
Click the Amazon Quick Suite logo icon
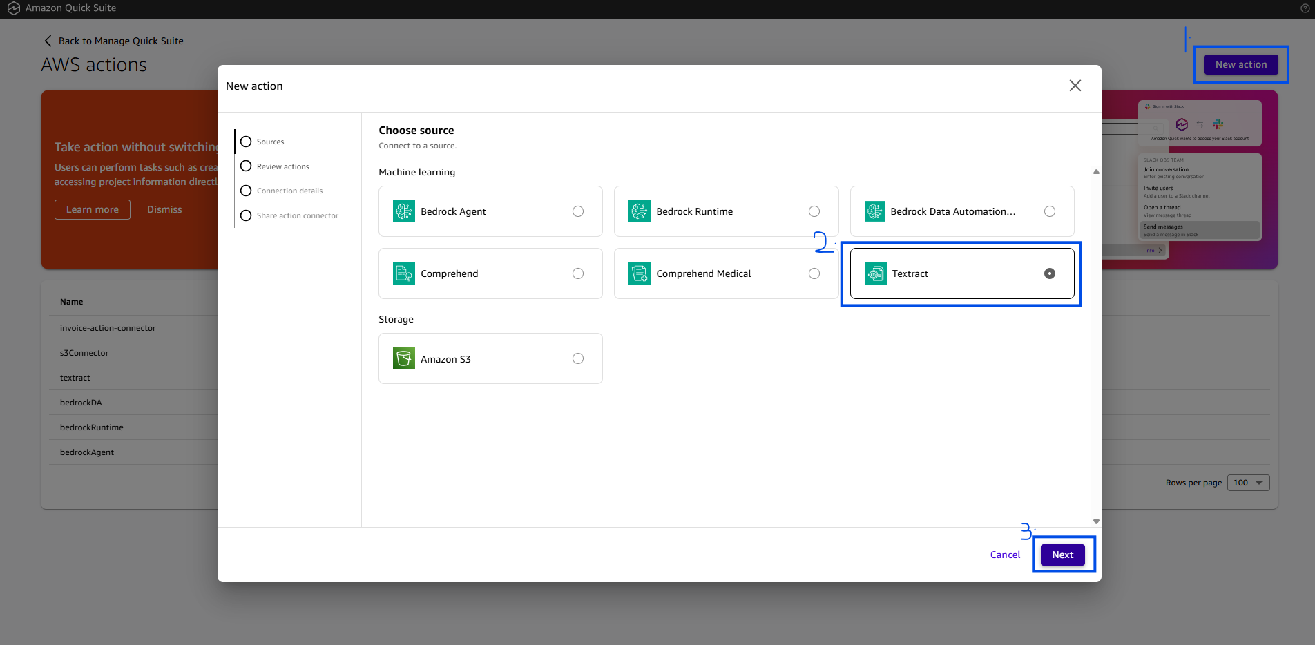tap(13, 8)
